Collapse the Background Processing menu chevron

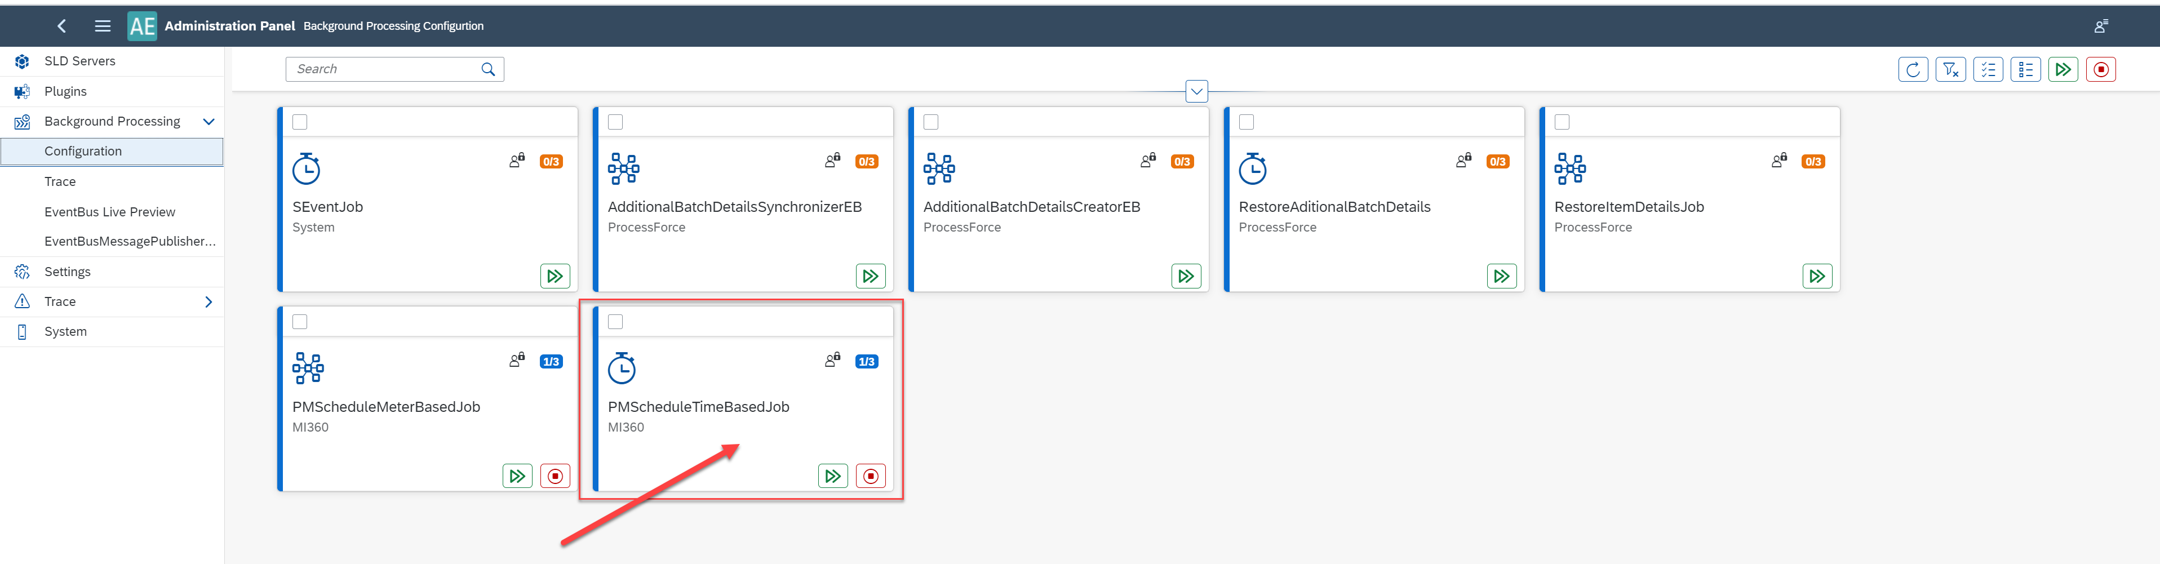click(209, 121)
